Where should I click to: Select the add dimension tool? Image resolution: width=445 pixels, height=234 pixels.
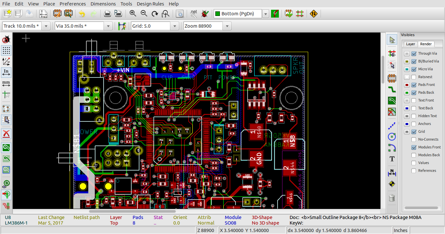pyautogui.click(x=392, y=173)
